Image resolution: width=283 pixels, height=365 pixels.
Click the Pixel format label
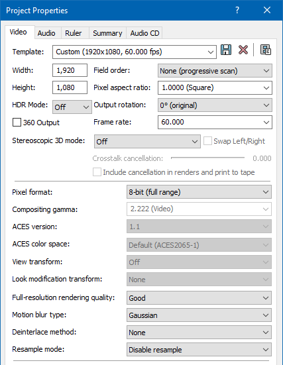tap(32, 192)
